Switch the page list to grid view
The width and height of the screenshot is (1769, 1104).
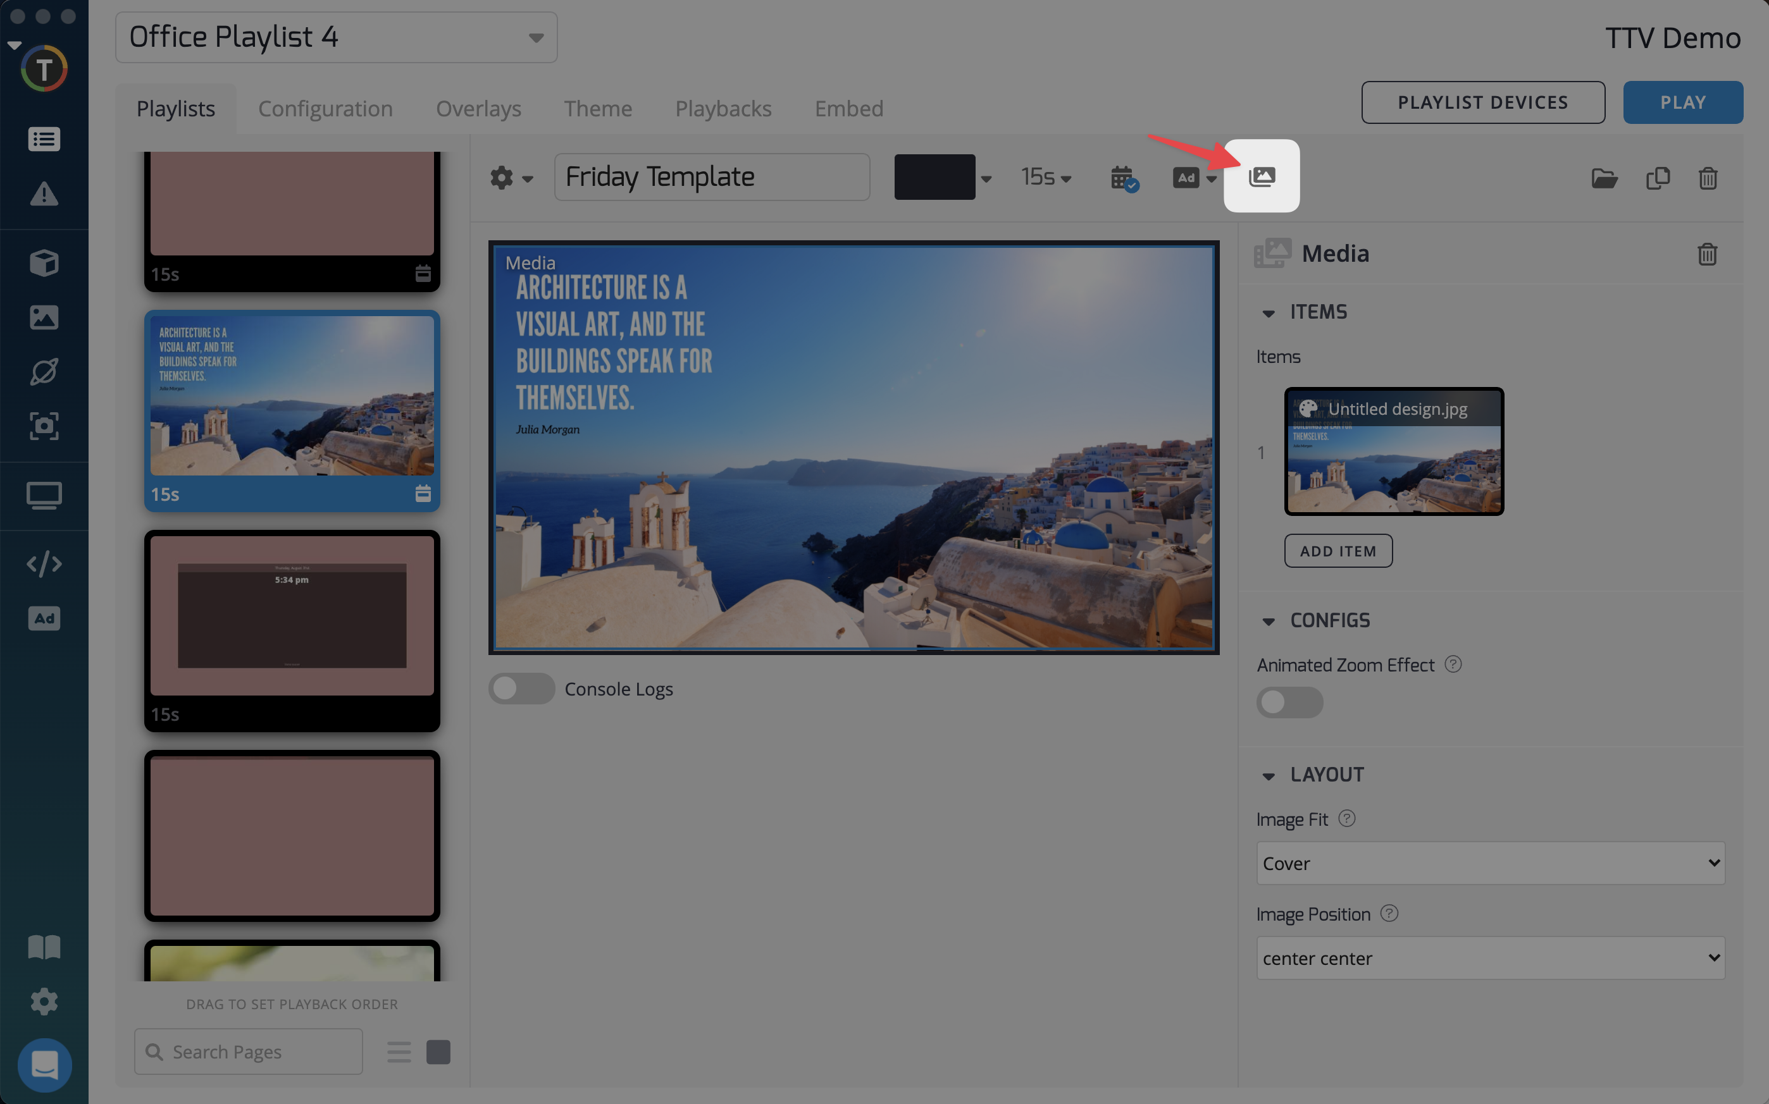click(x=438, y=1052)
